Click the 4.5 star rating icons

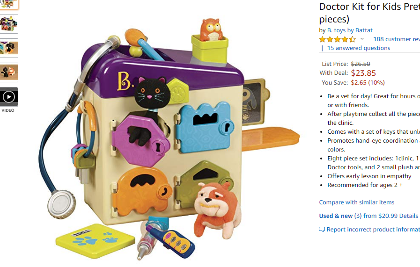[337, 39]
